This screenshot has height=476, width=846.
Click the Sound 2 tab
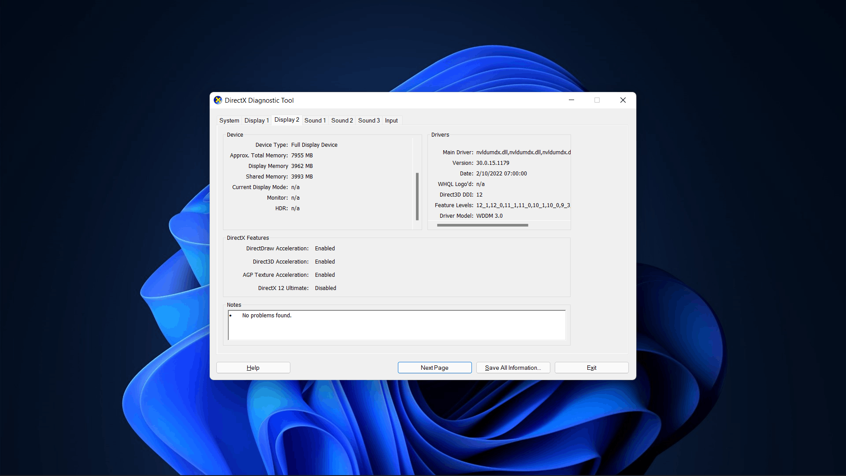tap(342, 120)
